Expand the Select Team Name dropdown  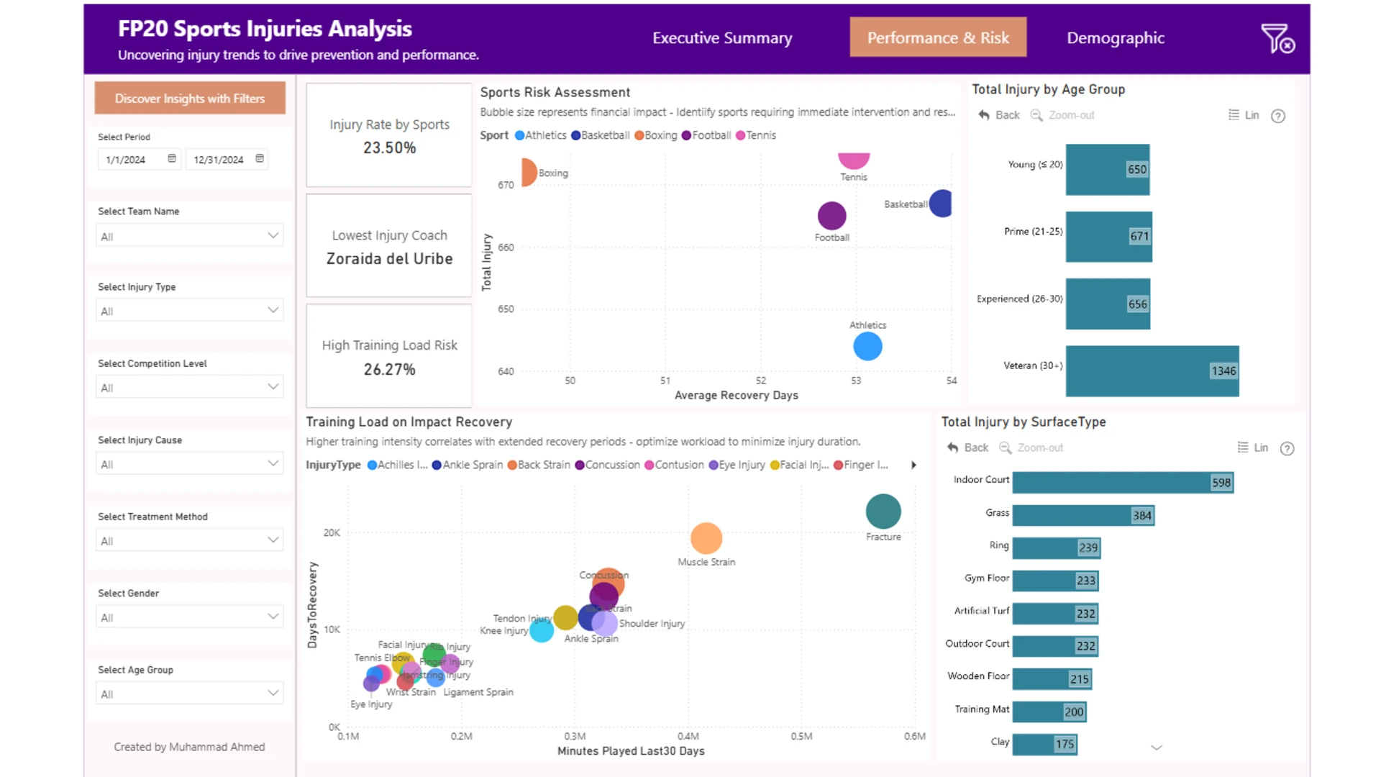click(x=190, y=235)
